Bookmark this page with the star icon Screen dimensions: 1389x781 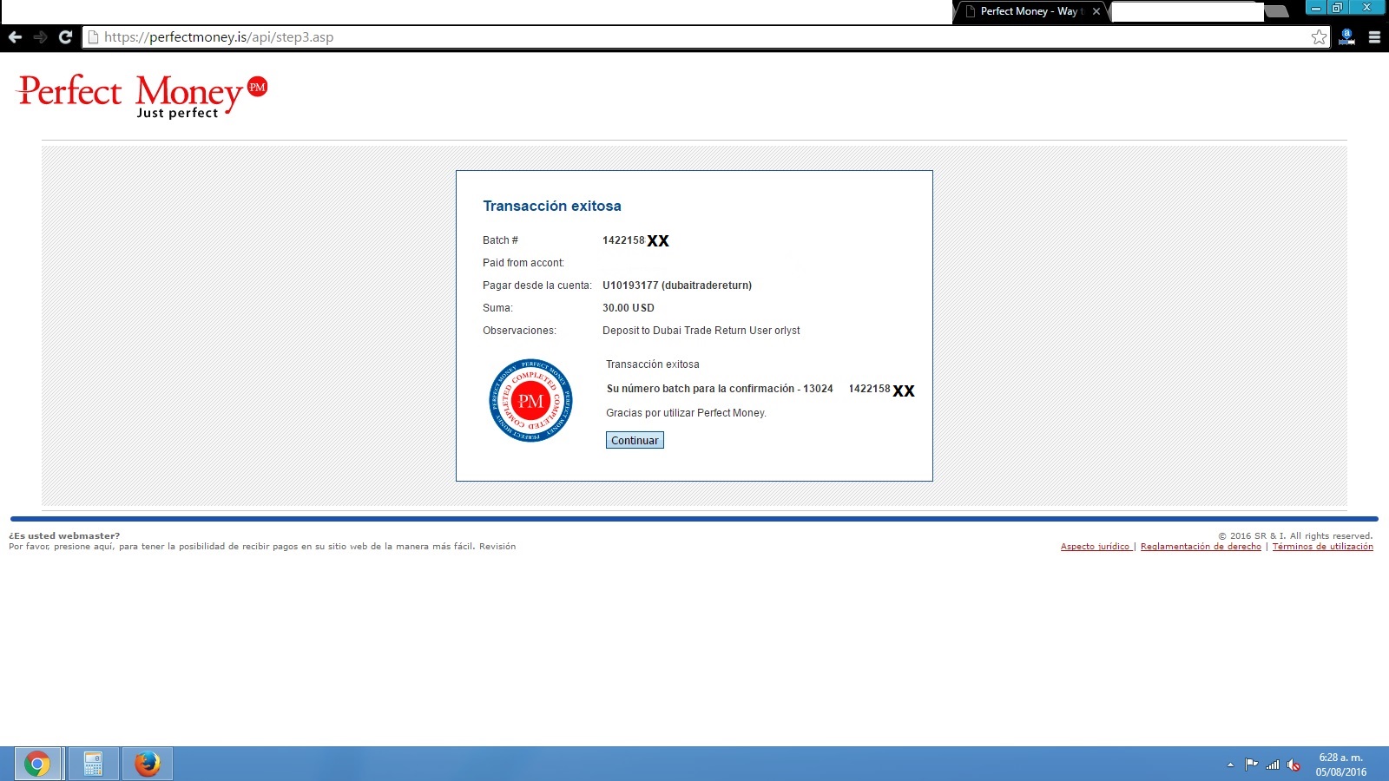coord(1319,37)
